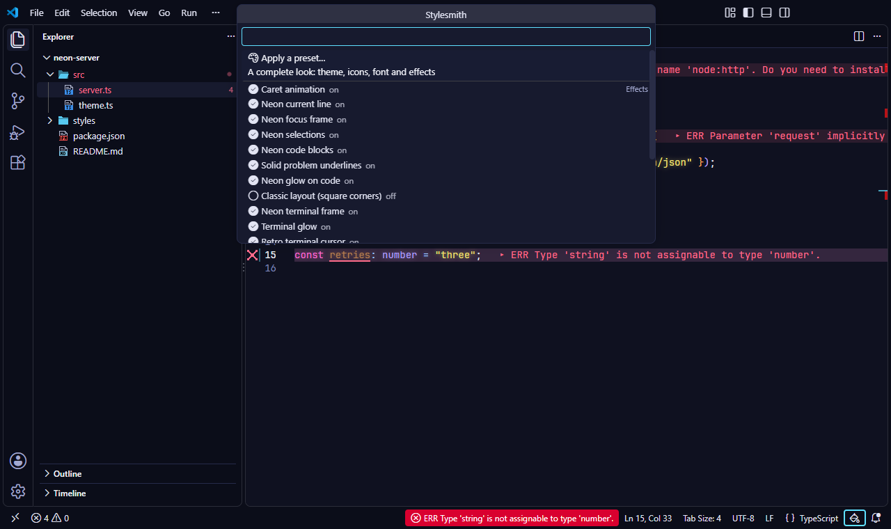The height and width of the screenshot is (529, 891).
Task: Split the editor to the right
Action: pos(859,36)
